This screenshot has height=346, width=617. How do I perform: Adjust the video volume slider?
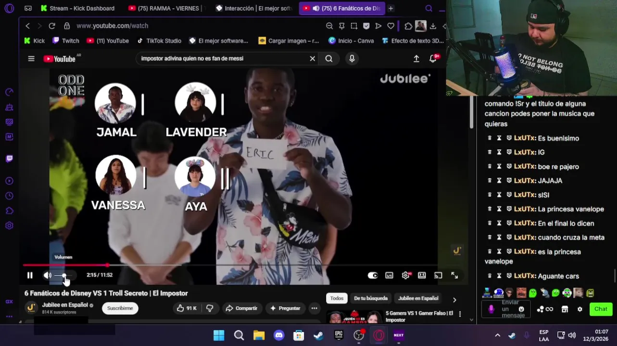(64, 275)
